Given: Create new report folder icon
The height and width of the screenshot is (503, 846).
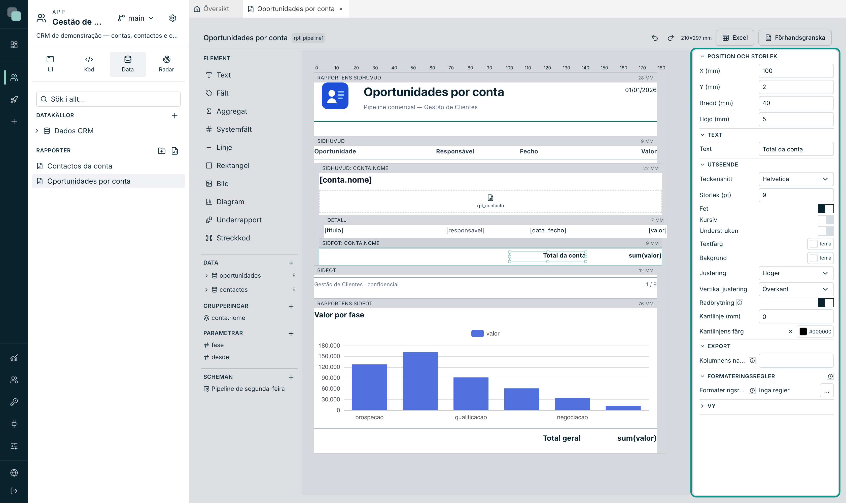Looking at the screenshot, I should (162, 151).
